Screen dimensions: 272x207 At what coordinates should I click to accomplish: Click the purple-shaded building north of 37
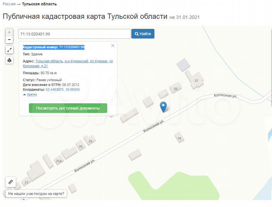(x=183, y=65)
